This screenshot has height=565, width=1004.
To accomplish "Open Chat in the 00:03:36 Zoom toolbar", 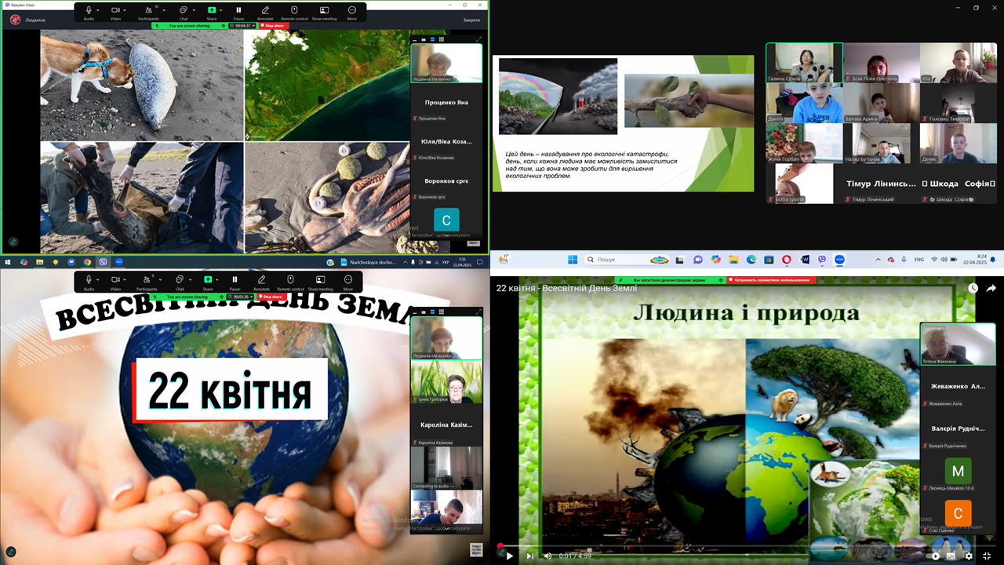I will (x=180, y=281).
